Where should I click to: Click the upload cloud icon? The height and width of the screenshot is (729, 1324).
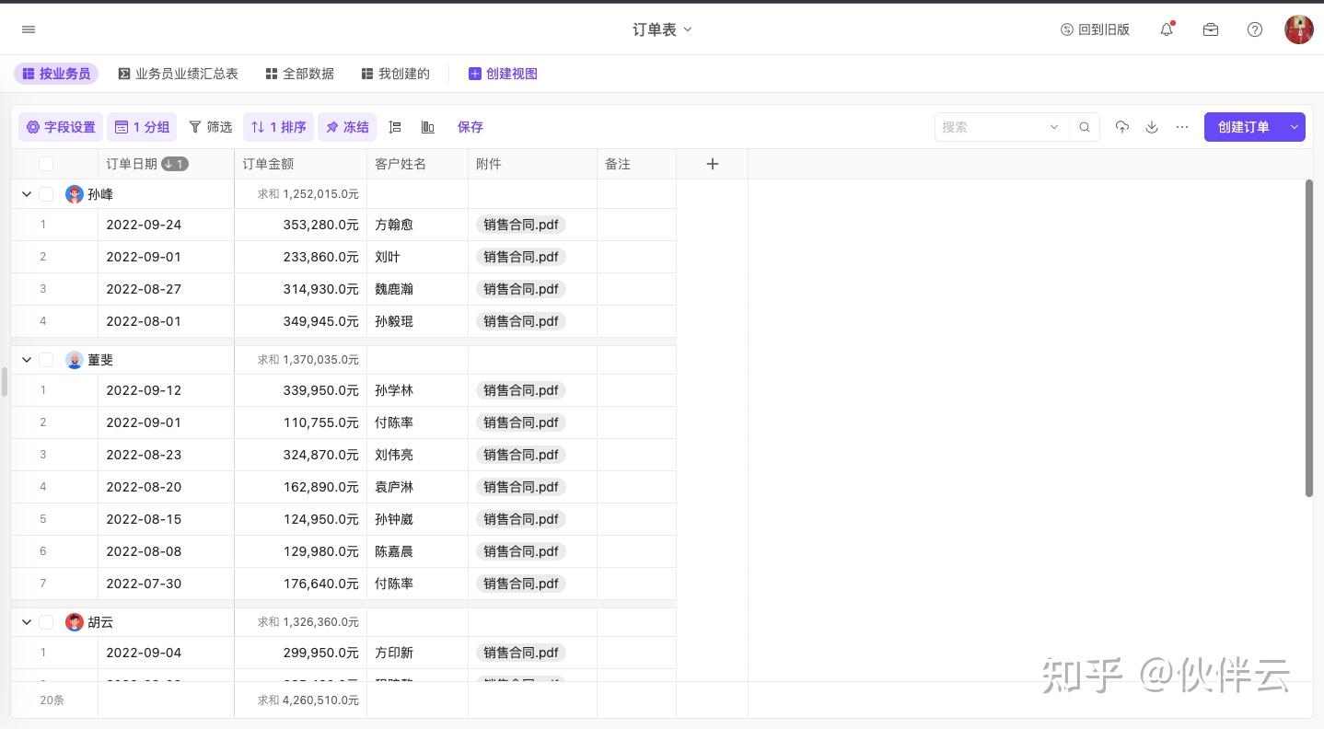[x=1121, y=127]
